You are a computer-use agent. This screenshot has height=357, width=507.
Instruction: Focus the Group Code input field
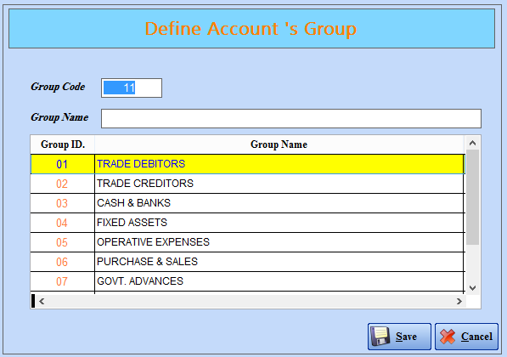(132, 88)
